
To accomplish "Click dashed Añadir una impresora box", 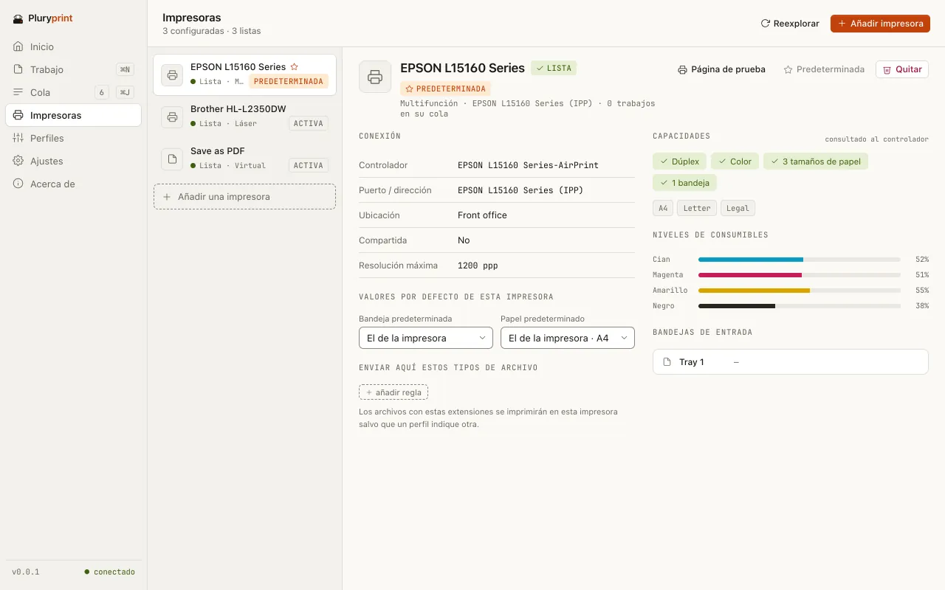I will point(244,197).
